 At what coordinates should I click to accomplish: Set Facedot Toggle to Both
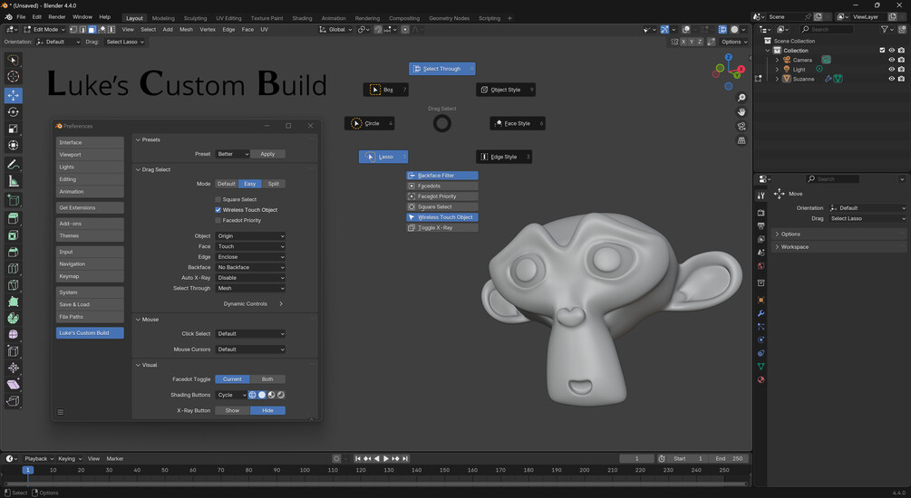click(267, 379)
